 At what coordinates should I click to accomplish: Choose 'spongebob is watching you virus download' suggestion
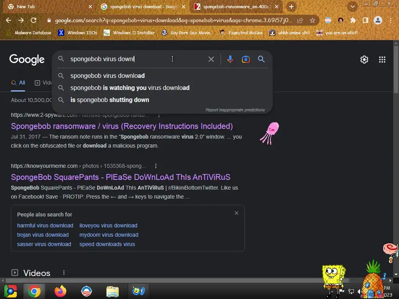point(162,88)
